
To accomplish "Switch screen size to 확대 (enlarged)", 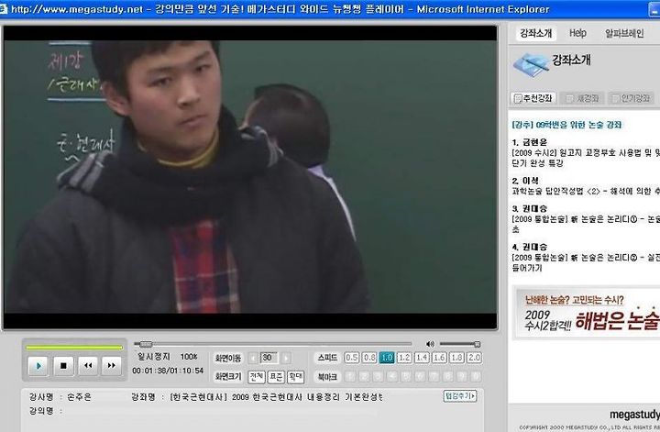I will click(x=295, y=377).
